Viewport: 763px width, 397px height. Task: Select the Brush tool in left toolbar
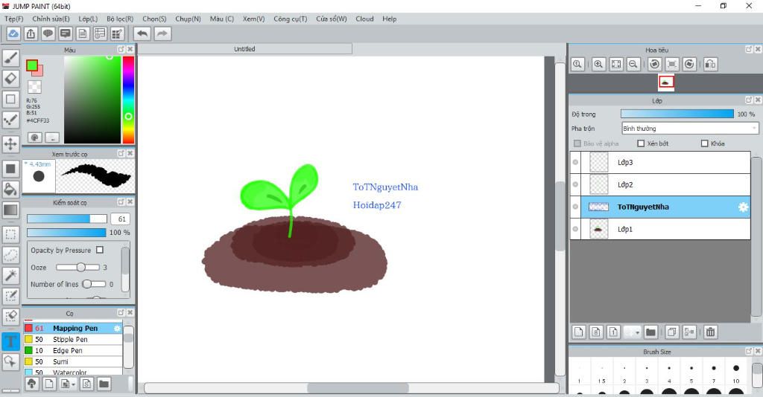click(10, 58)
